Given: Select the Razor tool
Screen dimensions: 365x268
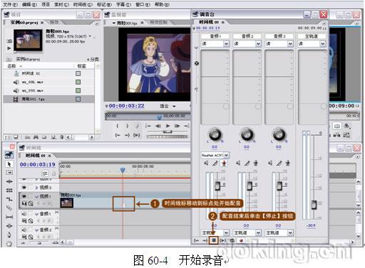Looking at the screenshot, I should coord(9,208).
